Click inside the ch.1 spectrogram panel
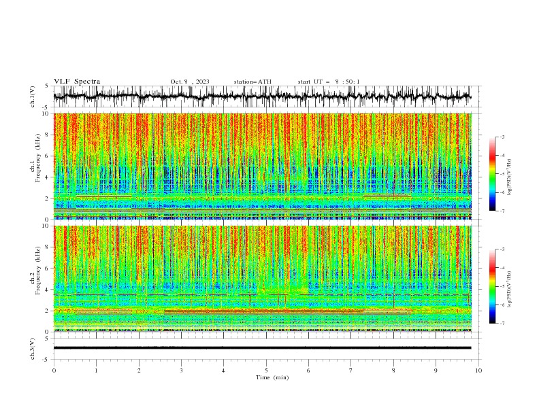Screen dimensions: 539x416 [x=262, y=166]
